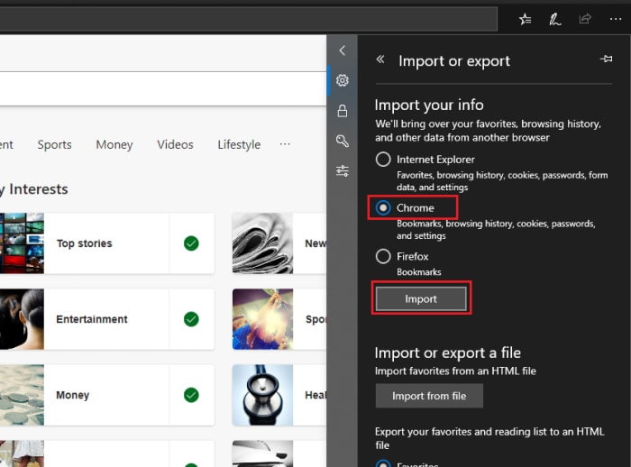Screen dimensions: 631x467
Task: Click the Top stories screens thumbnail
Action: [22, 243]
